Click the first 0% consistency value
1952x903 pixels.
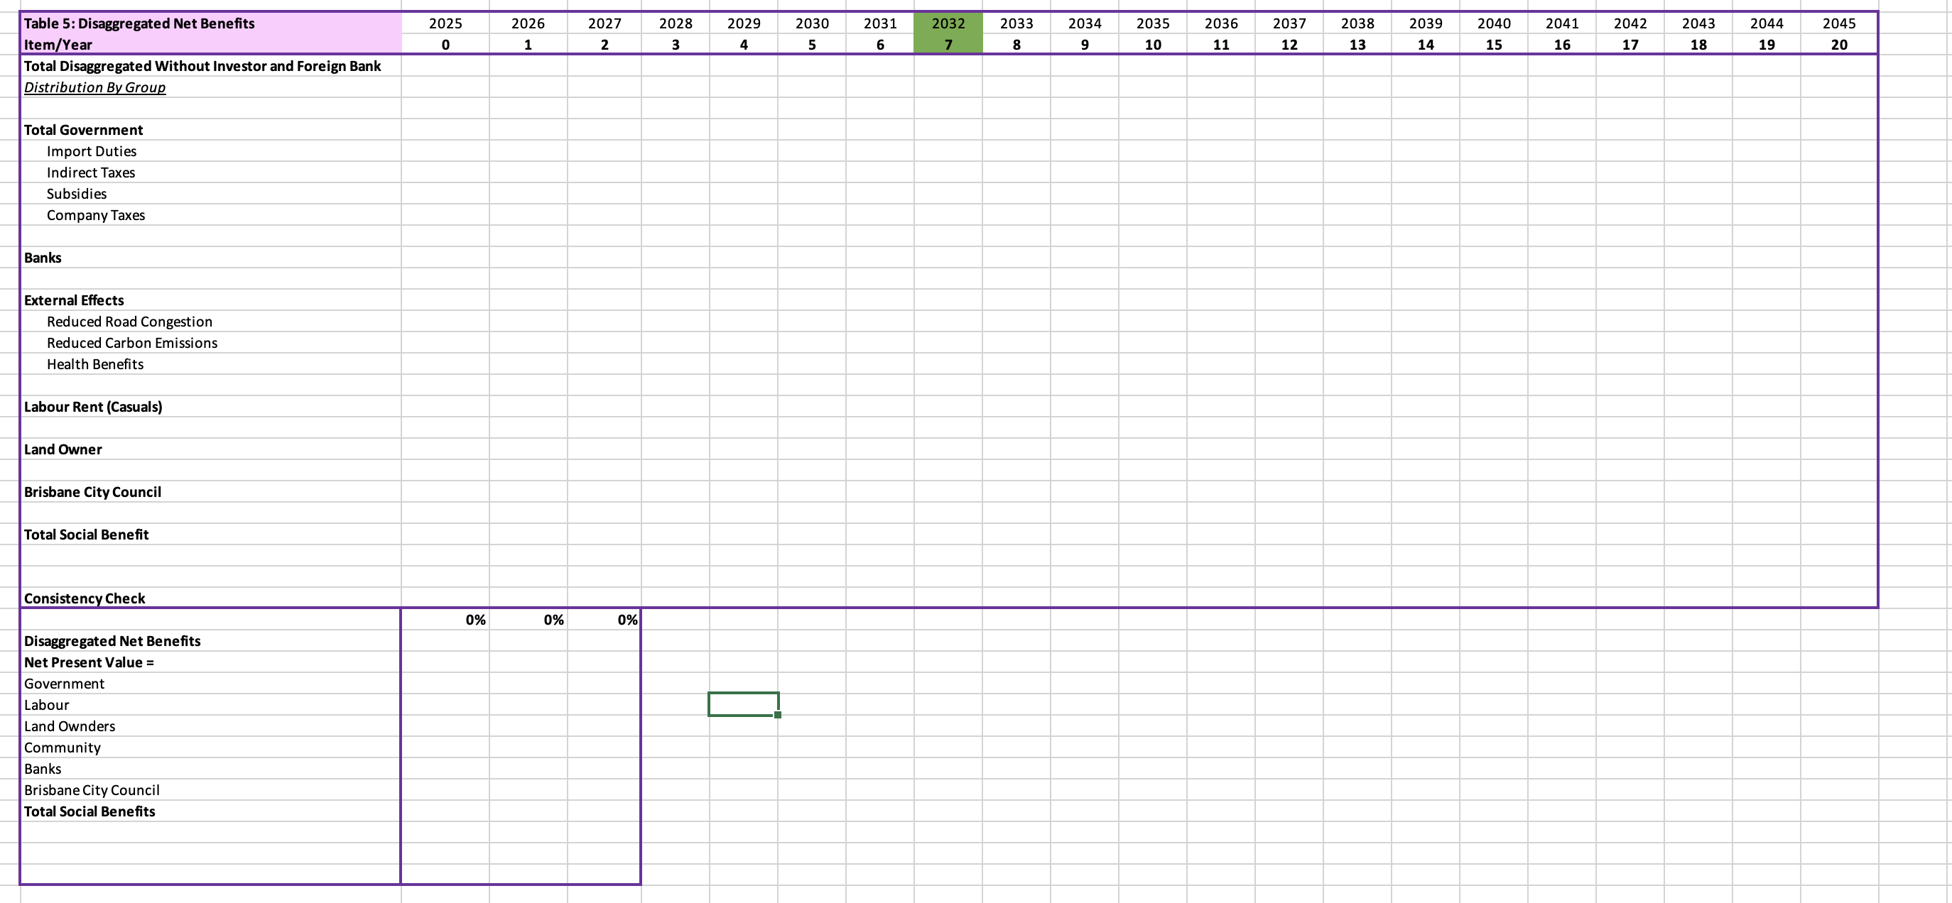475,619
